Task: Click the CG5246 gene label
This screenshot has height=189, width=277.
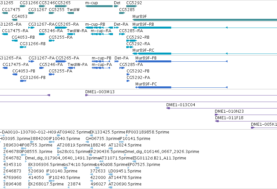Action: pyautogui.click(x=47, y=3)
